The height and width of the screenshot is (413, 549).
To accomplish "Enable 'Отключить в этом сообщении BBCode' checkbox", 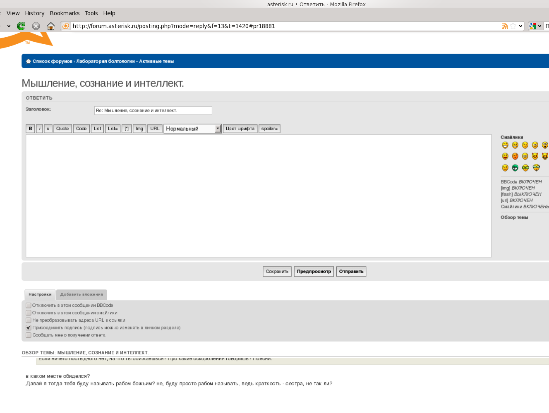I will pyautogui.click(x=29, y=306).
